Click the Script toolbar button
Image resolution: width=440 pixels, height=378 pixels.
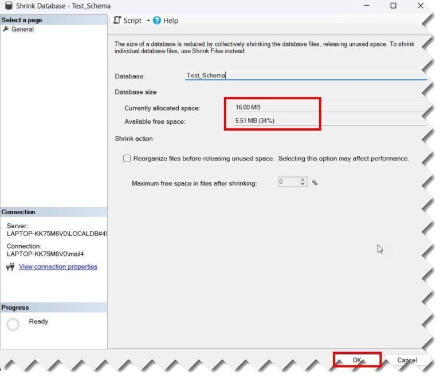[x=128, y=21]
